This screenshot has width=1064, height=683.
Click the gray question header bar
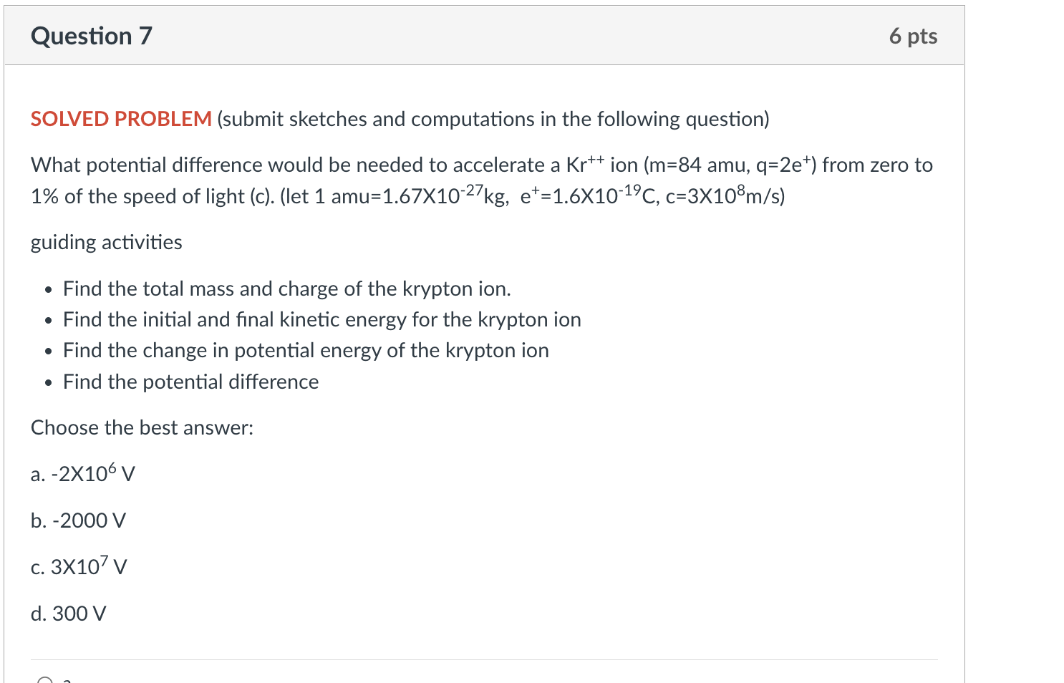coord(483,35)
